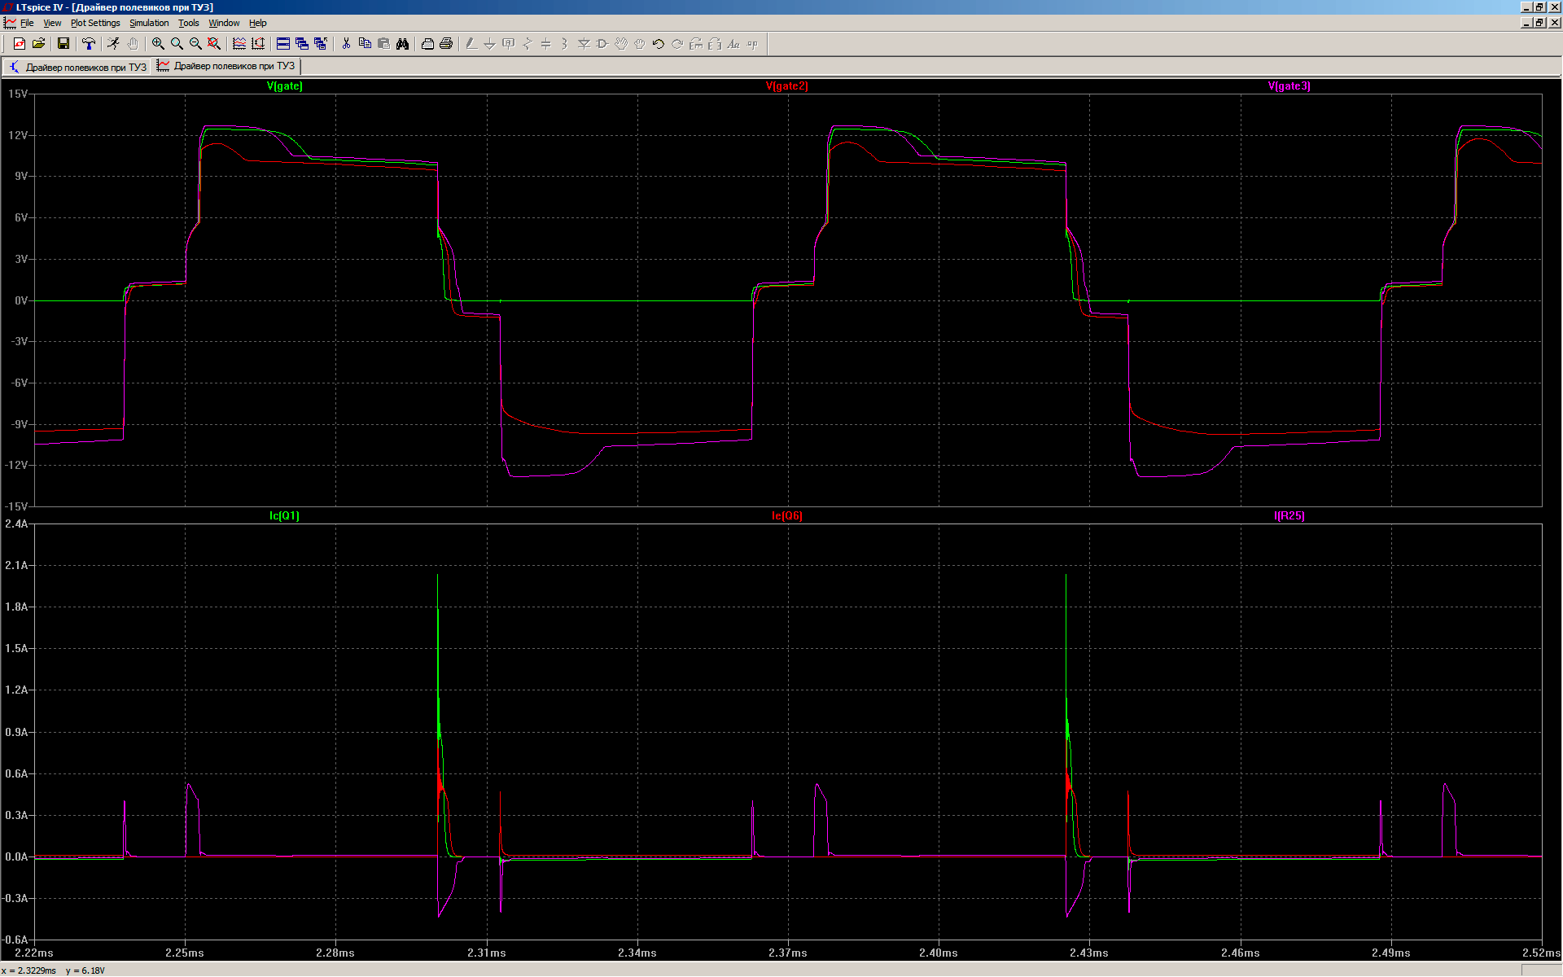Click the '-0.6A' current axis label
1563x977 pixels.
coord(16,940)
